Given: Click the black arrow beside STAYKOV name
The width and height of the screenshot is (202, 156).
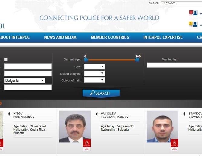Looking at the screenshot, I should [x=184, y=114].
